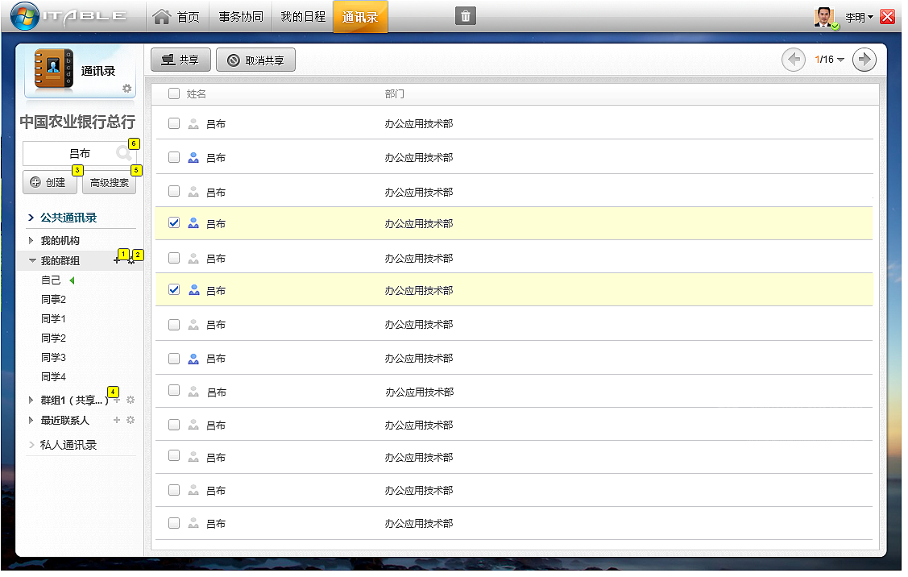Viewport: 908px width, 577px height.
Task: Select the 同学2 group
Action: click(53, 338)
